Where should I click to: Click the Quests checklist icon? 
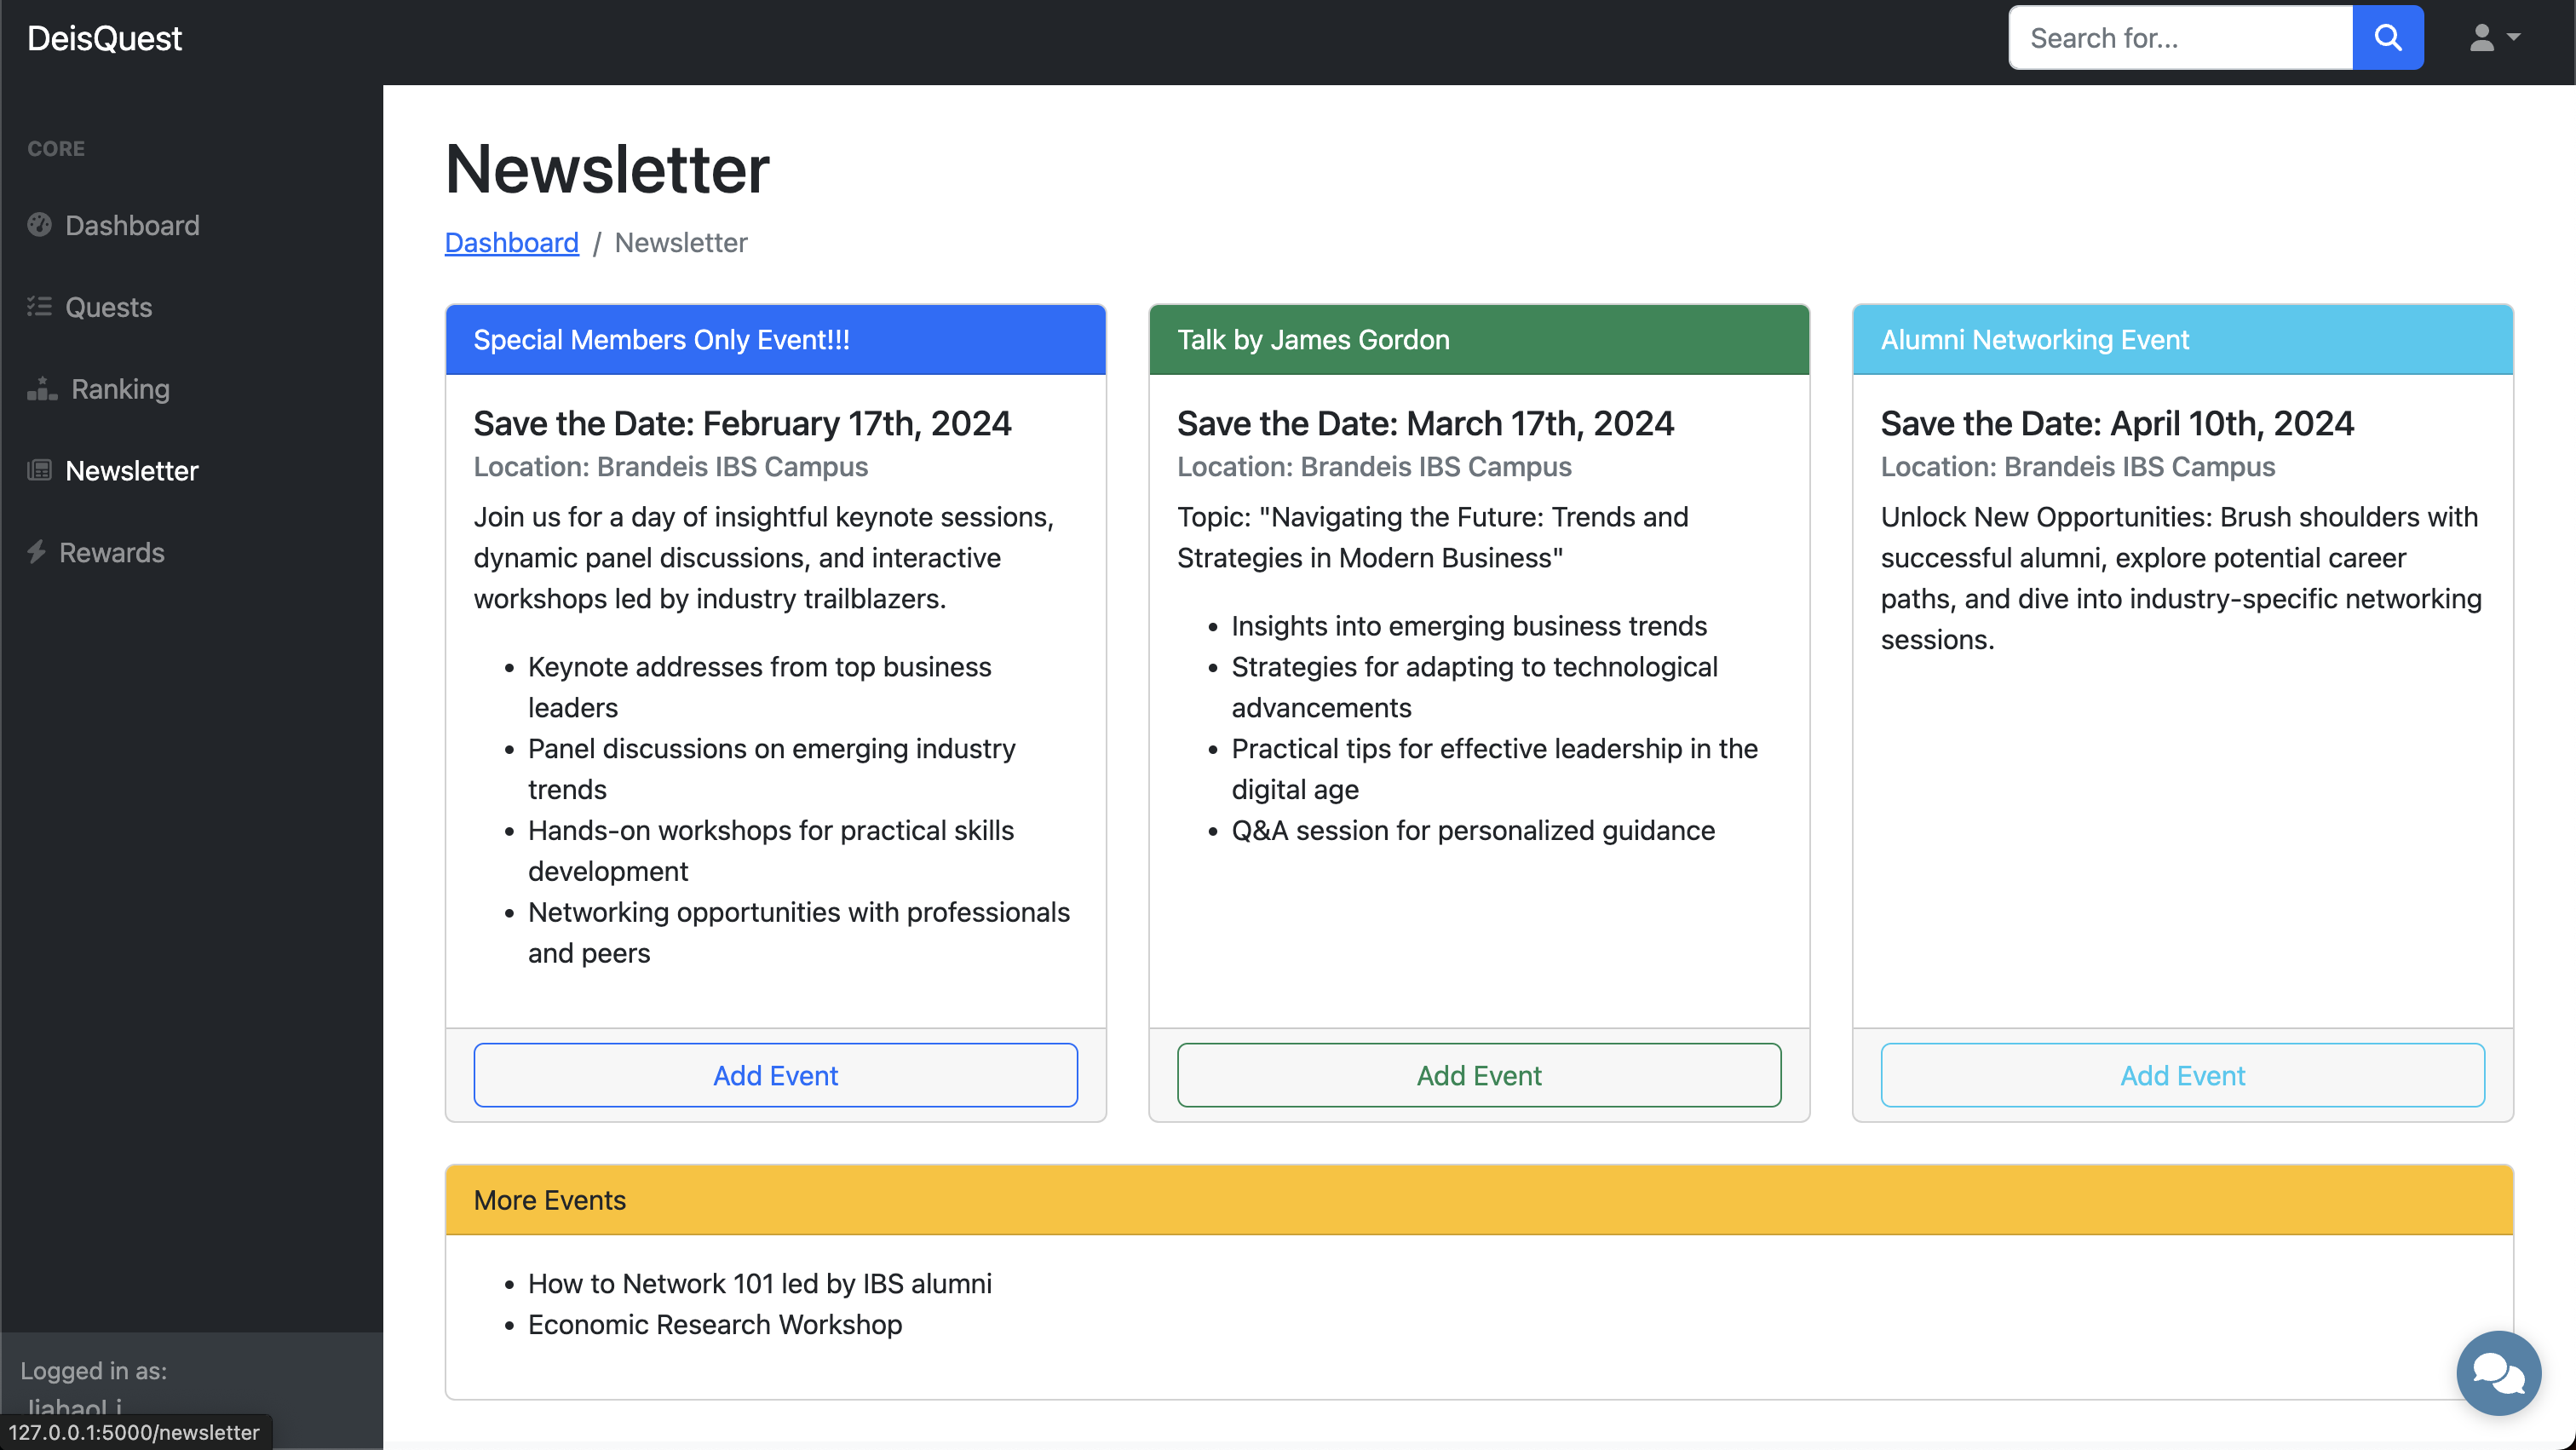tap(39, 307)
